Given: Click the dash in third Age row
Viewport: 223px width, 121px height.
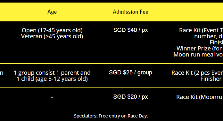Looking at the screenshot, I should click(x=52, y=97).
